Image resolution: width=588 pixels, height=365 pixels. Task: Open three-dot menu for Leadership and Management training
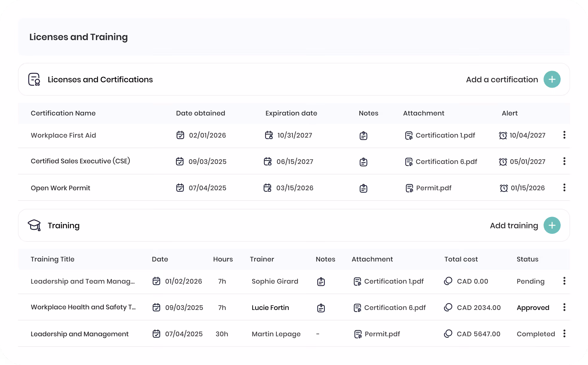(564, 334)
